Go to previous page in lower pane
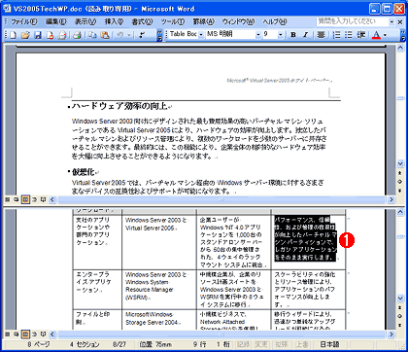The width and height of the screenshot is (408, 352). click(x=400, y=308)
